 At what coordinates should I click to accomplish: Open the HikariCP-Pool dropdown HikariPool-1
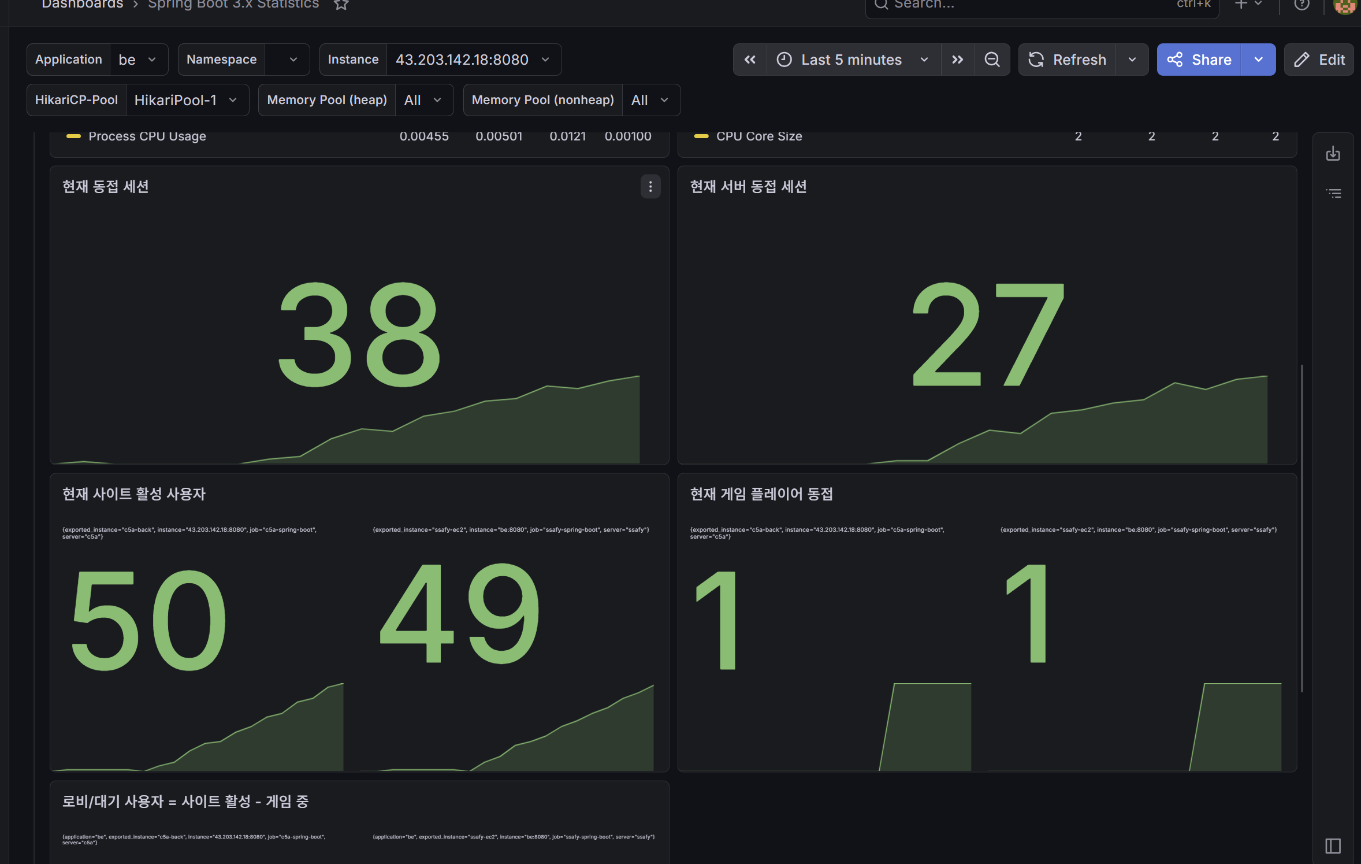tap(187, 100)
